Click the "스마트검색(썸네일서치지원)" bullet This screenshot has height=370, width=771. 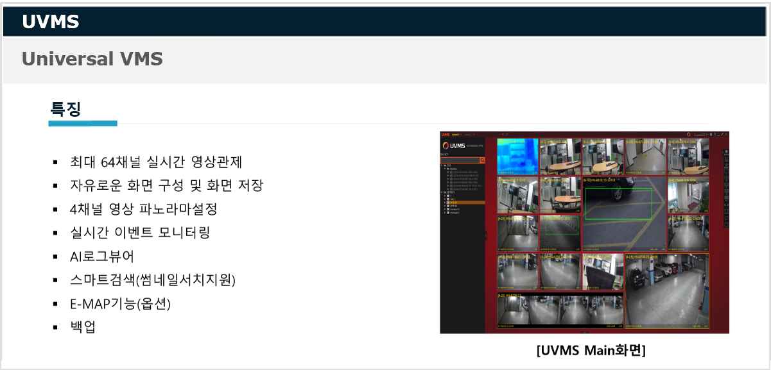click(x=153, y=280)
